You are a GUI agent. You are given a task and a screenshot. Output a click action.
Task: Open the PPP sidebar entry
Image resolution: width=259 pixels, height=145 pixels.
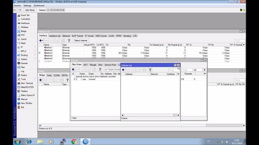pos(23,35)
